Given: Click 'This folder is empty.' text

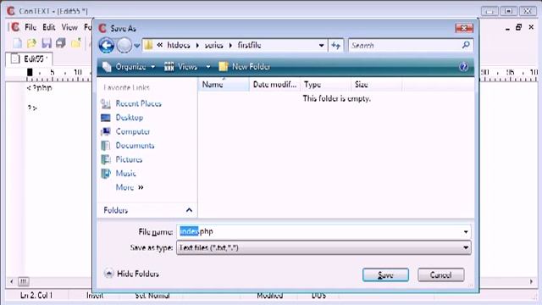Looking at the screenshot, I should 337,98.
